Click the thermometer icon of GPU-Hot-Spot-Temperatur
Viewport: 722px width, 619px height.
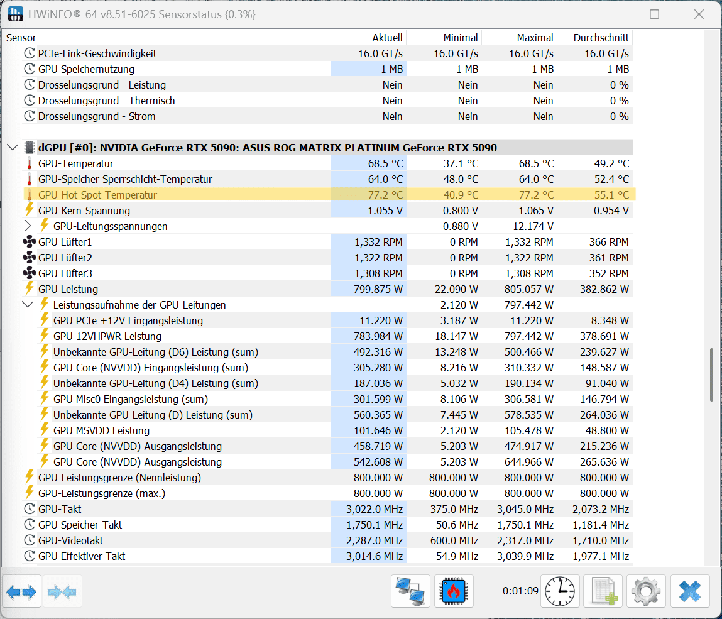(x=30, y=195)
